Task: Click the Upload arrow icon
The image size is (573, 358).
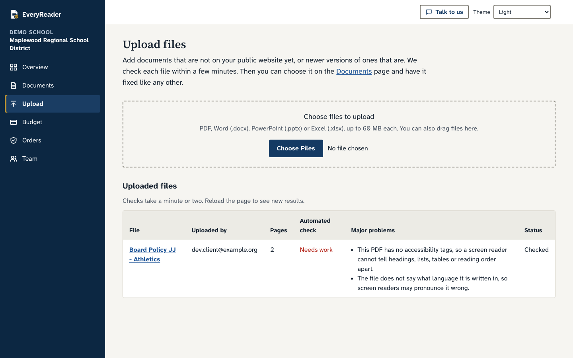Action: [14, 104]
